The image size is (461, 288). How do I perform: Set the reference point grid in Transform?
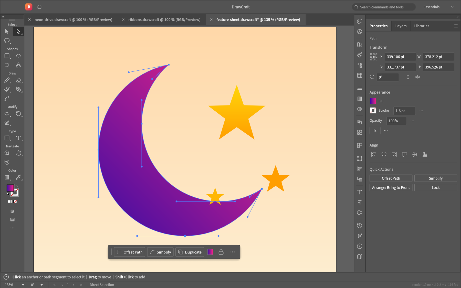[x=374, y=57]
